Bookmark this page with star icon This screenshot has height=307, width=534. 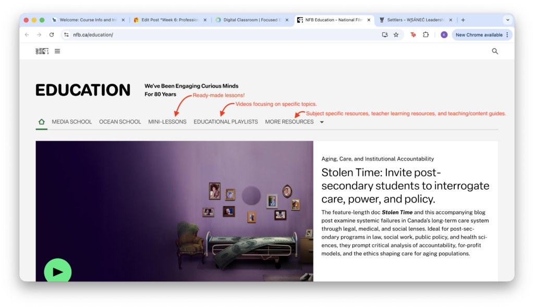[x=396, y=35]
